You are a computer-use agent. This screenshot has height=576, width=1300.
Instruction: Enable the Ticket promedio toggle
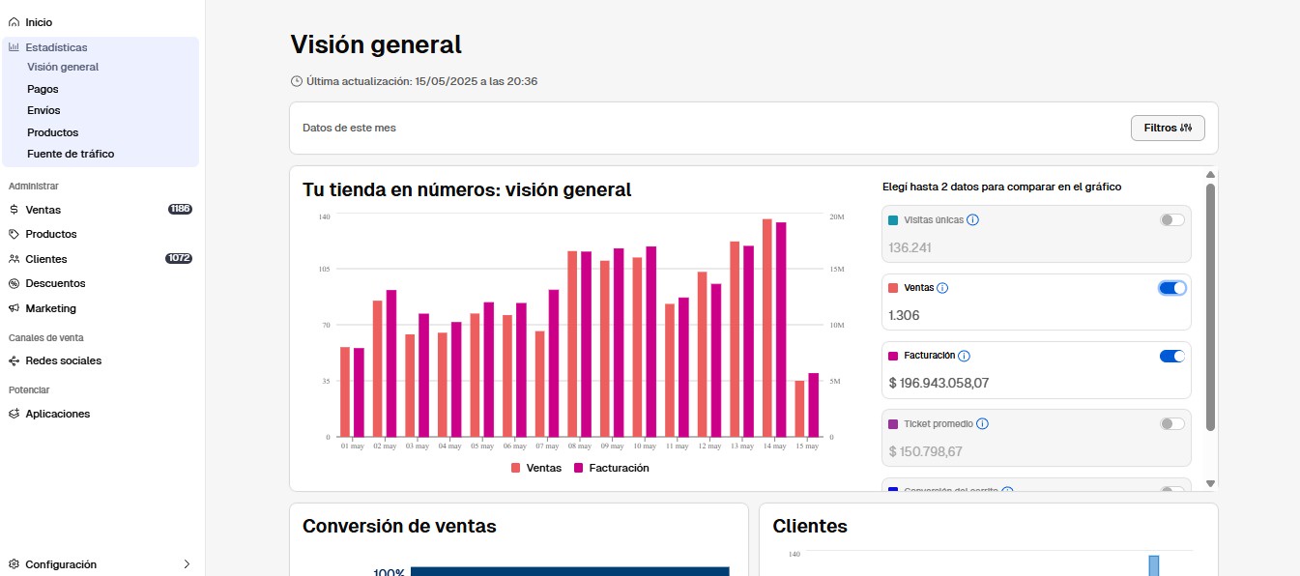(1170, 423)
